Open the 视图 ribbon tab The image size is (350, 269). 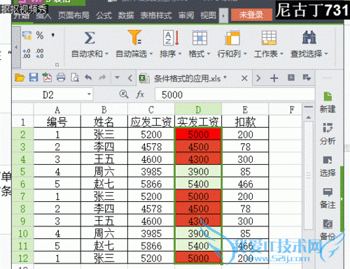(208, 15)
